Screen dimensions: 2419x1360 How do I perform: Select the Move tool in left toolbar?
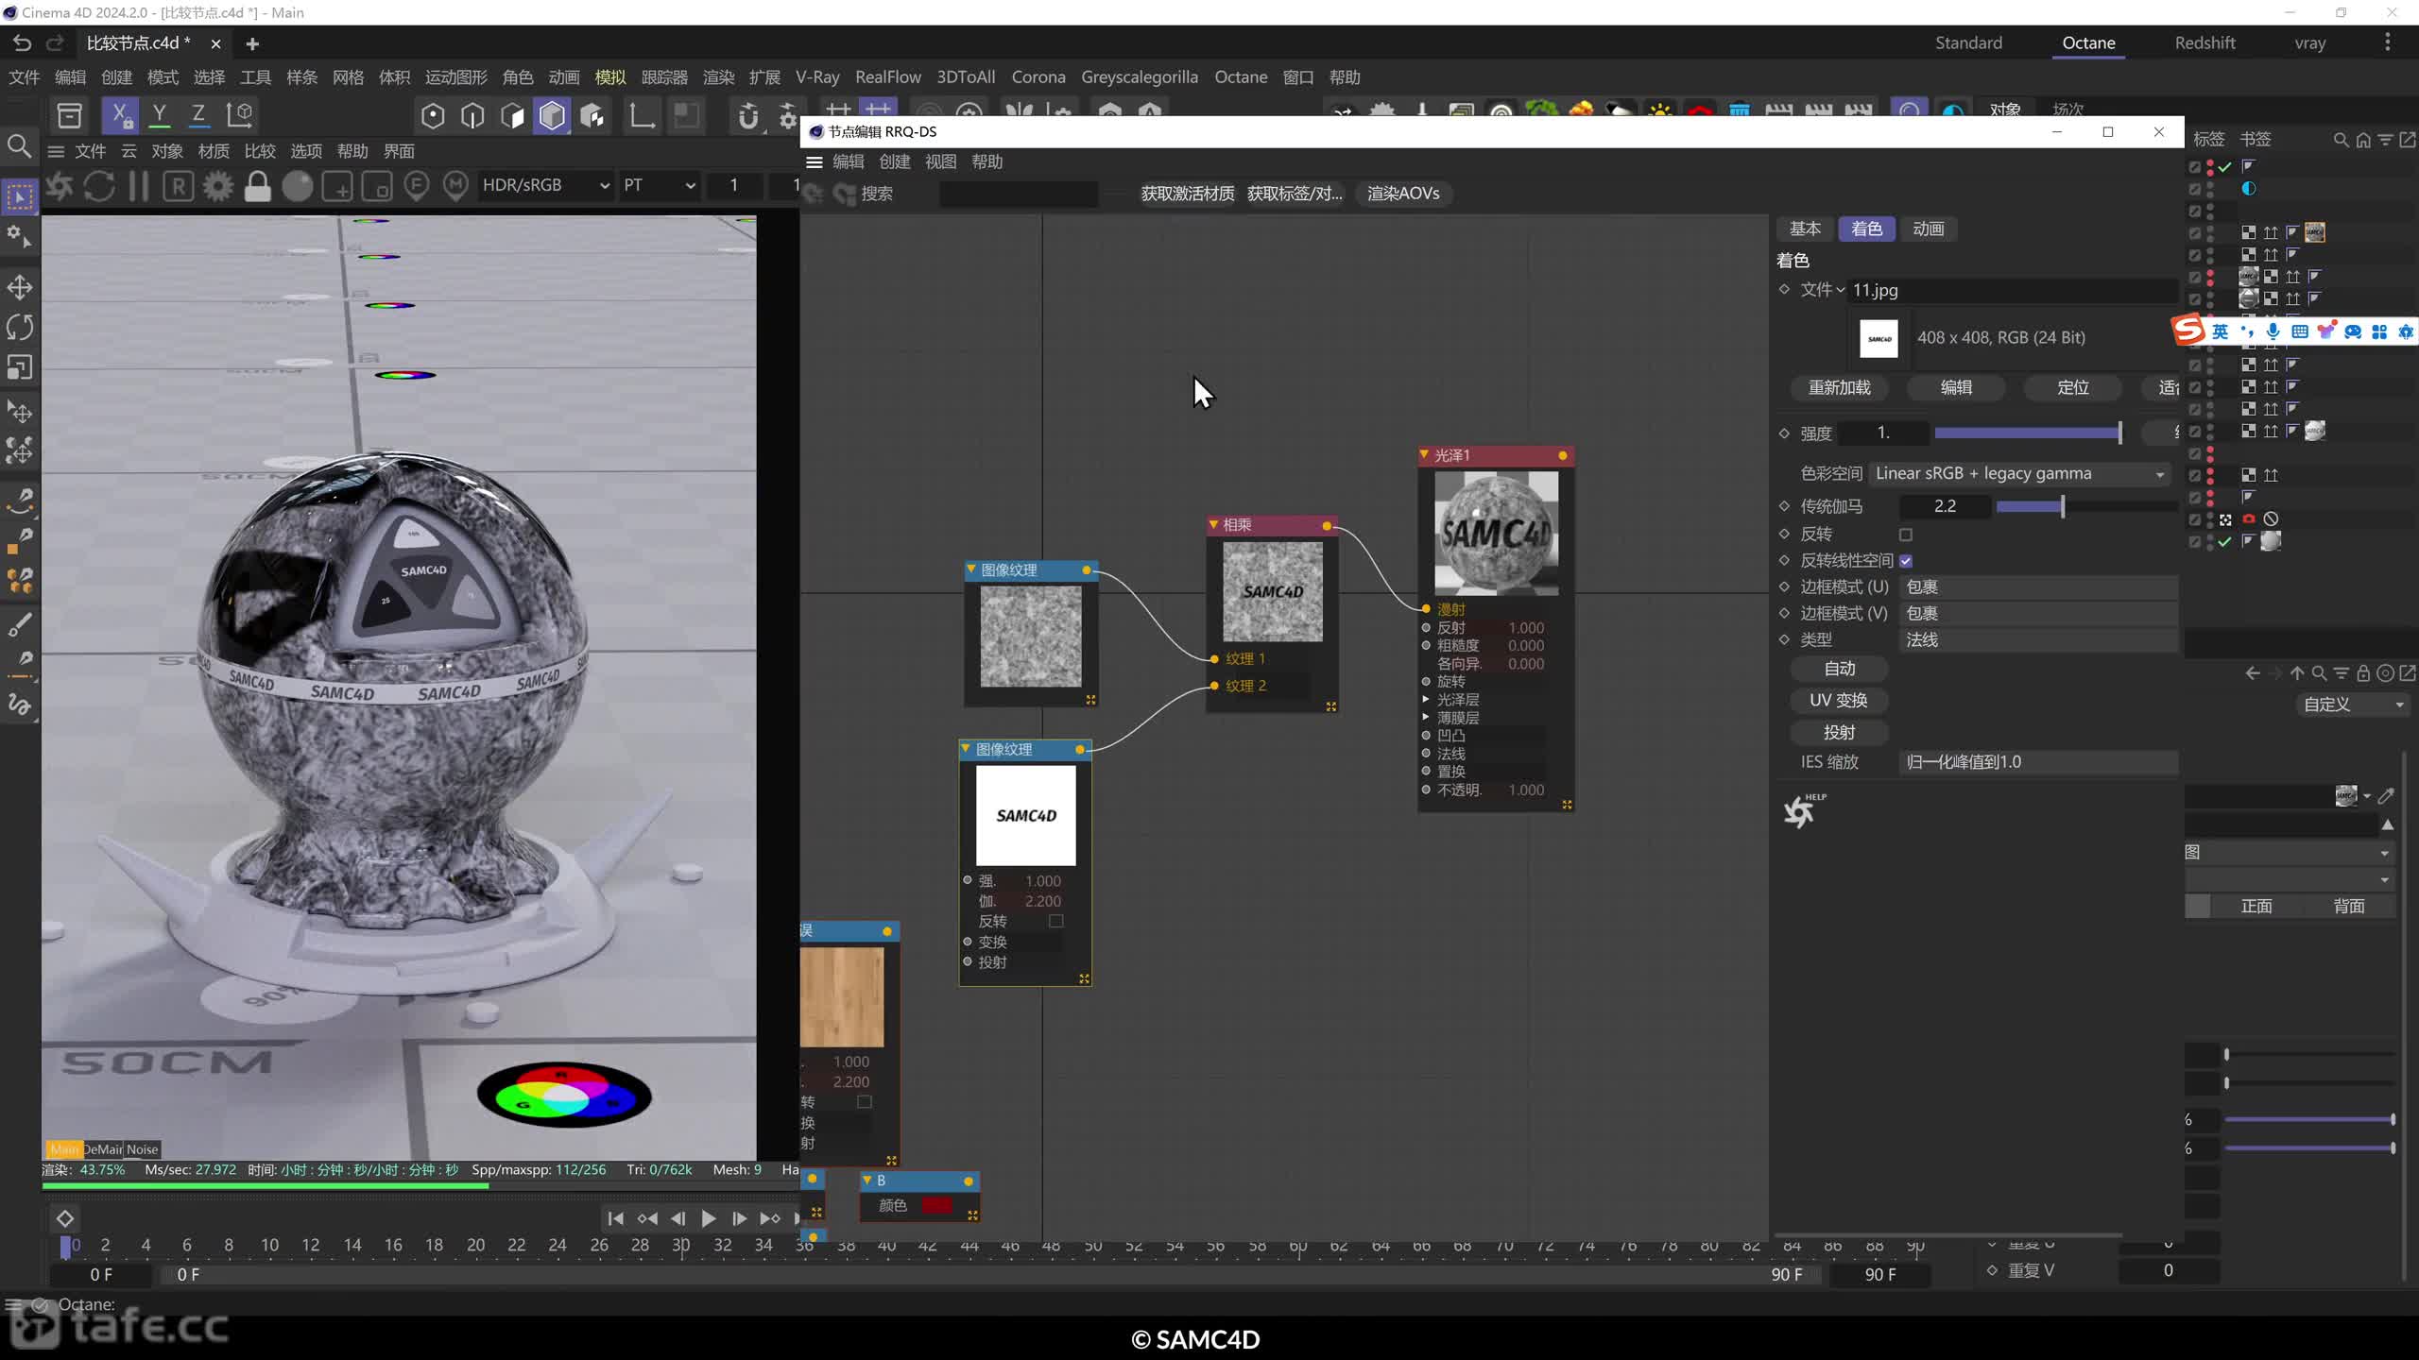coord(20,287)
